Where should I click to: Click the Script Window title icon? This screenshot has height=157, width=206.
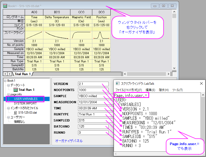point(118,83)
